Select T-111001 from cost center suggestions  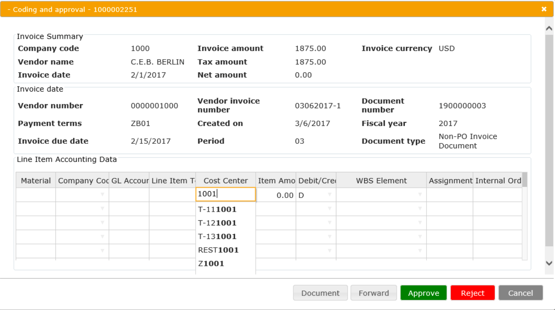(217, 209)
